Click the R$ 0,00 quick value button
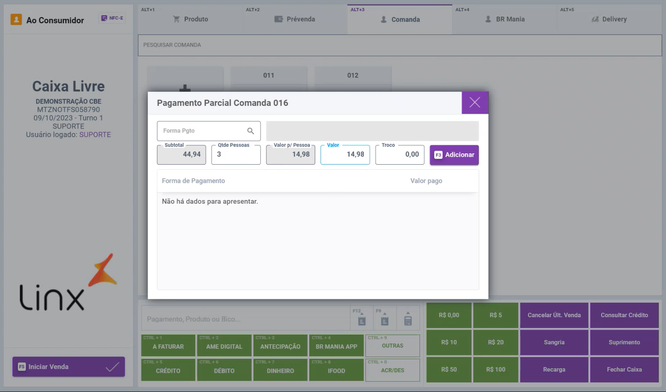Viewport: 666px width, 392px height. (449, 315)
